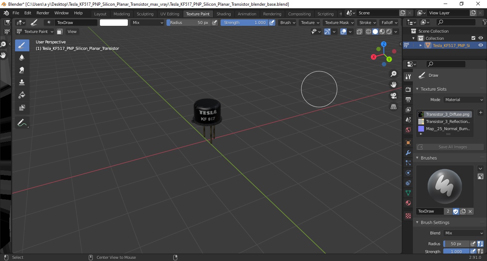Switch to Material Preview shading
This screenshot has height=261, width=487.
(x=382, y=32)
